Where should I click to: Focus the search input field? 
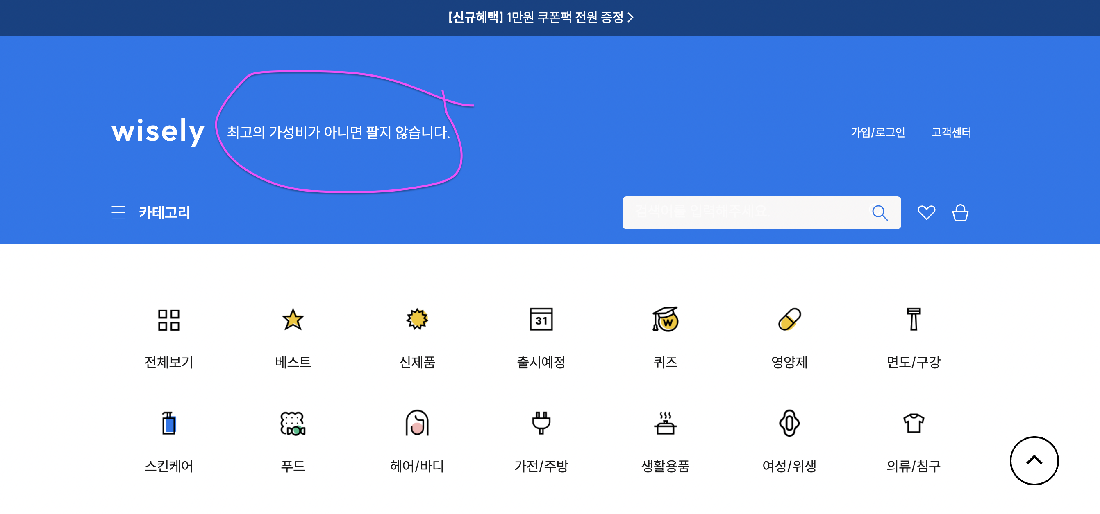(743, 212)
